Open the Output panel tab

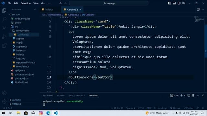tap(61, 95)
